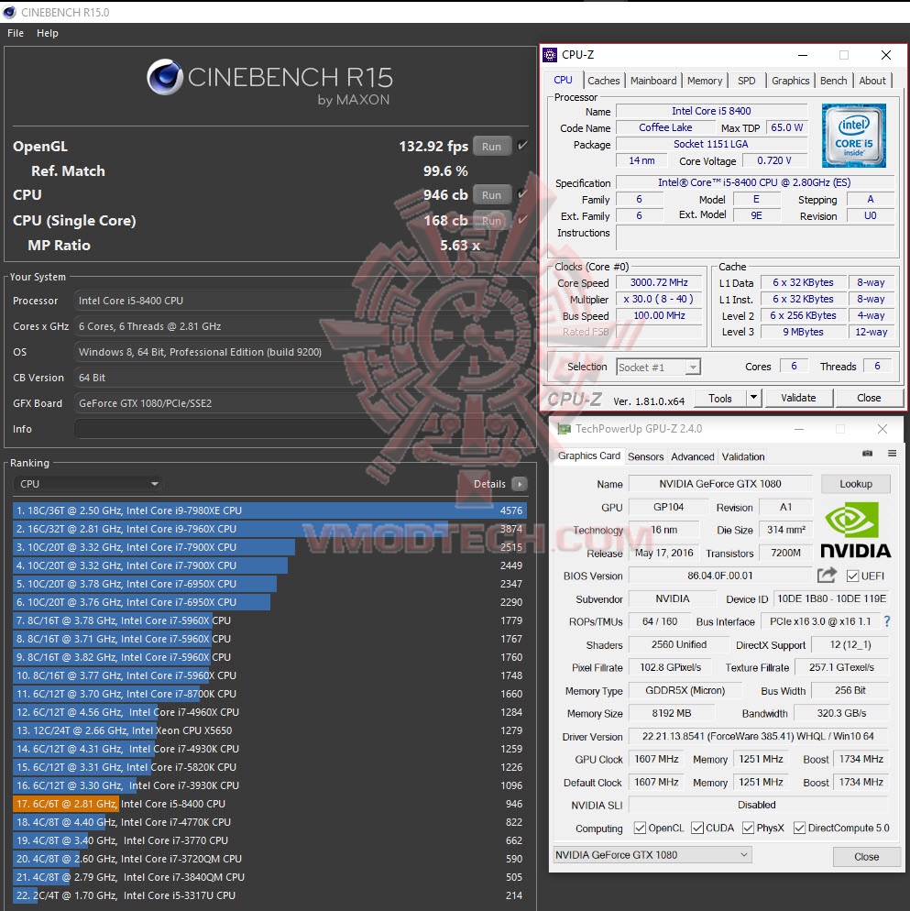
Task: Click the Close button in CPU-Z
Action: coord(869,398)
